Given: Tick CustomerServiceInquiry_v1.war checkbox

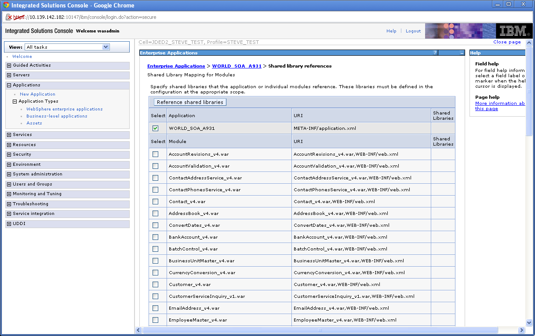Looking at the screenshot, I should 155,297.
